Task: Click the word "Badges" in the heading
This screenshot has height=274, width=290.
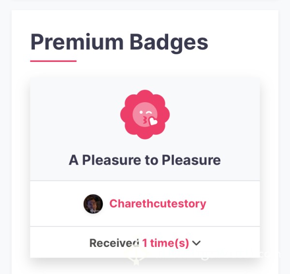Action: (169, 44)
